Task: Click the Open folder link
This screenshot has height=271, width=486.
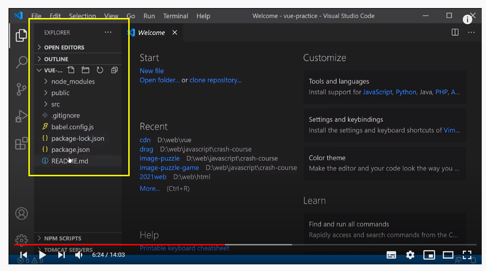Action: coord(159,80)
